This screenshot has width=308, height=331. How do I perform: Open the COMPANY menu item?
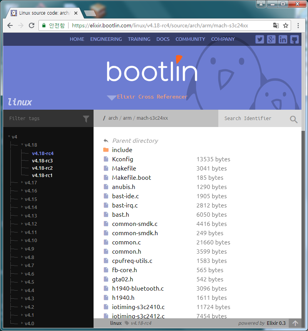pyautogui.click(x=223, y=39)
